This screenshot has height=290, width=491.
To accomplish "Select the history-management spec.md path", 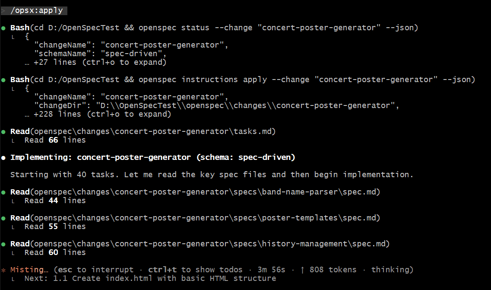I will (210, 244).
